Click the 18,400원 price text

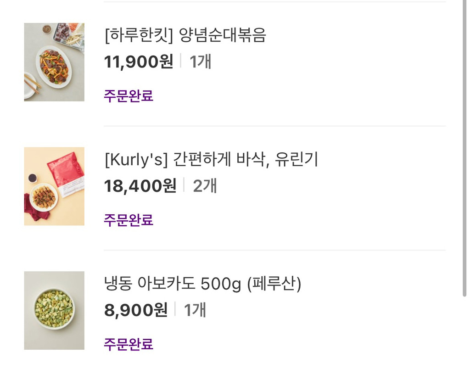point(140,185)
